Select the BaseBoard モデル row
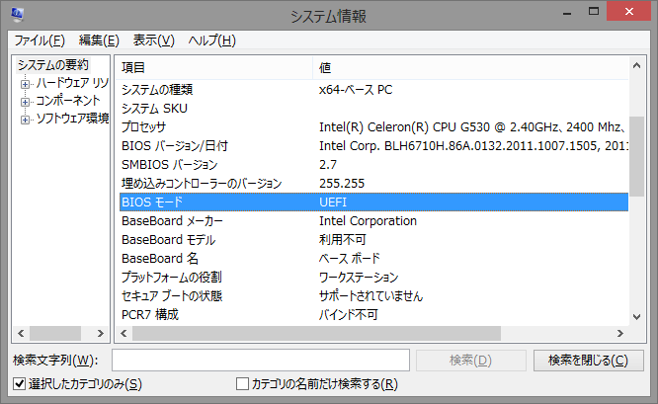The height and width of the screenshot is (404, 658). (x=373, y=240)
